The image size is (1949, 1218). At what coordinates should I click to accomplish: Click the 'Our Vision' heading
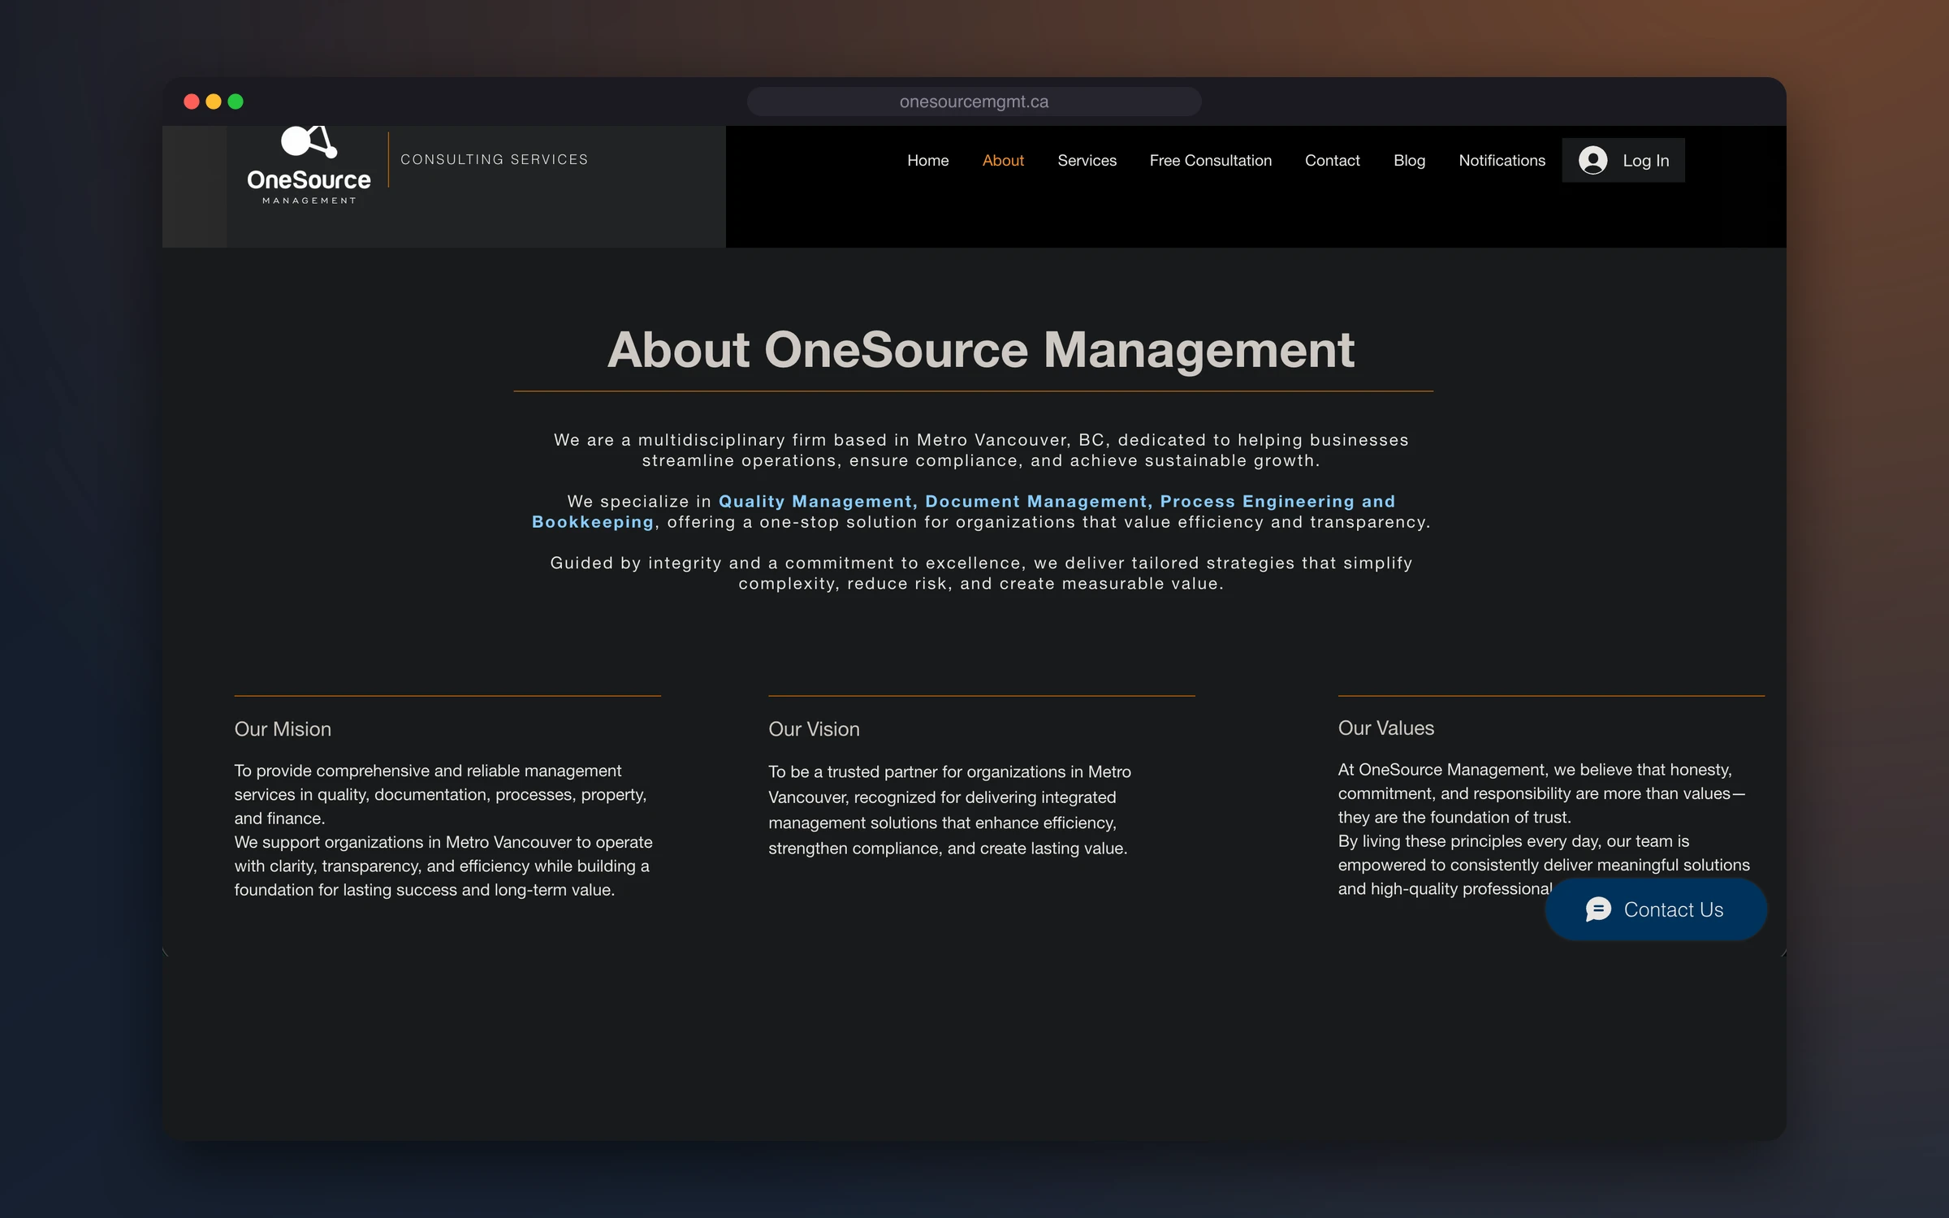coord(814,729)
